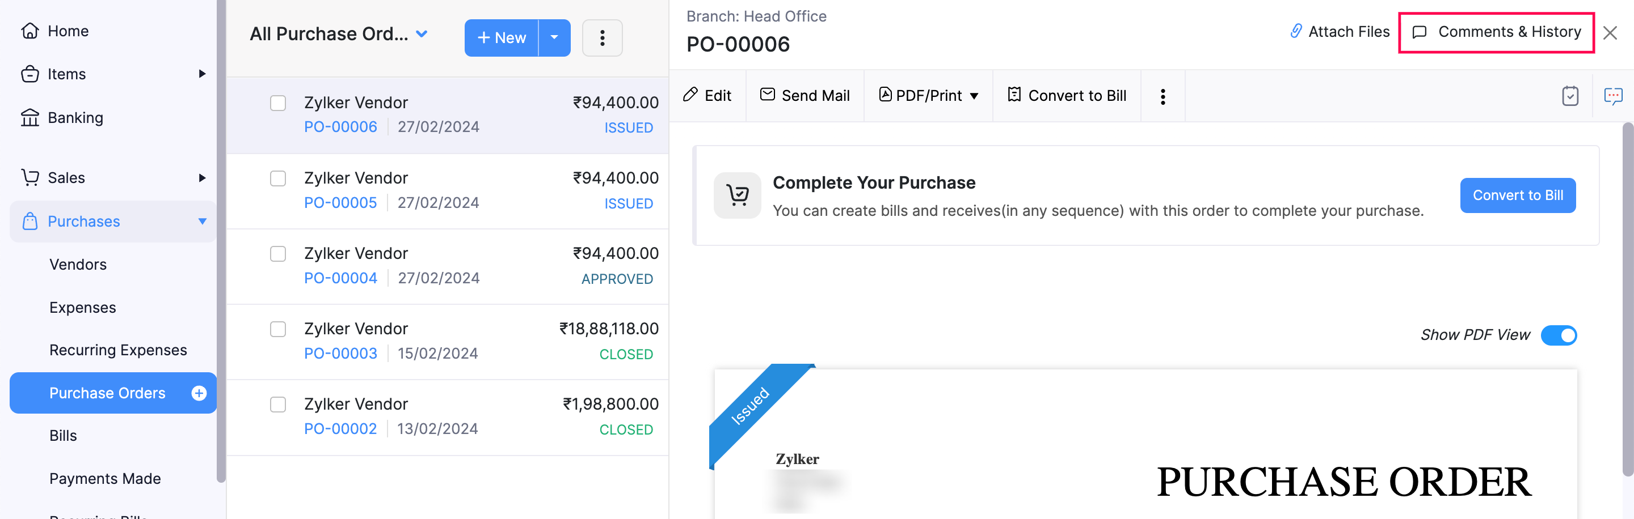Click the blue Convert to Bill button

(x=1518, y=195)
